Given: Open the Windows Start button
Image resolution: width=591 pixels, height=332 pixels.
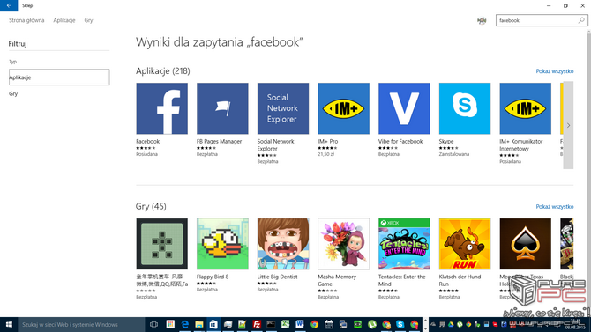Looking at the screenshot, I should pos(9,324).
